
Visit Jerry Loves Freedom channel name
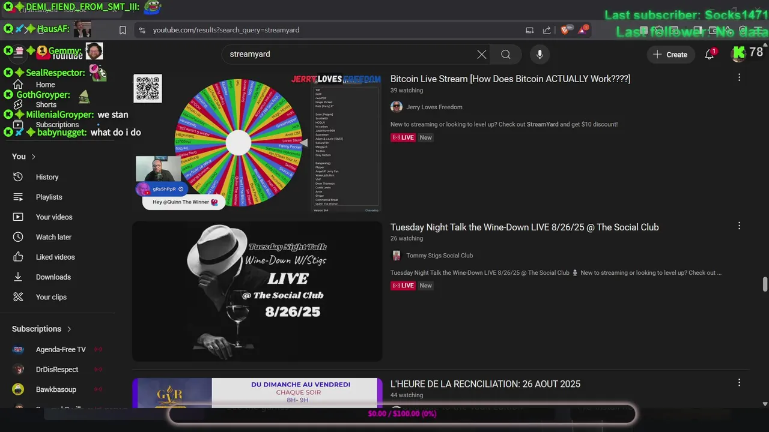(434, 107)
